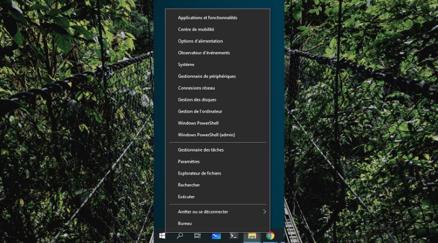
Task: Launch 'Windows PowerShell (admin)'
Action: (x=206, y=135)
